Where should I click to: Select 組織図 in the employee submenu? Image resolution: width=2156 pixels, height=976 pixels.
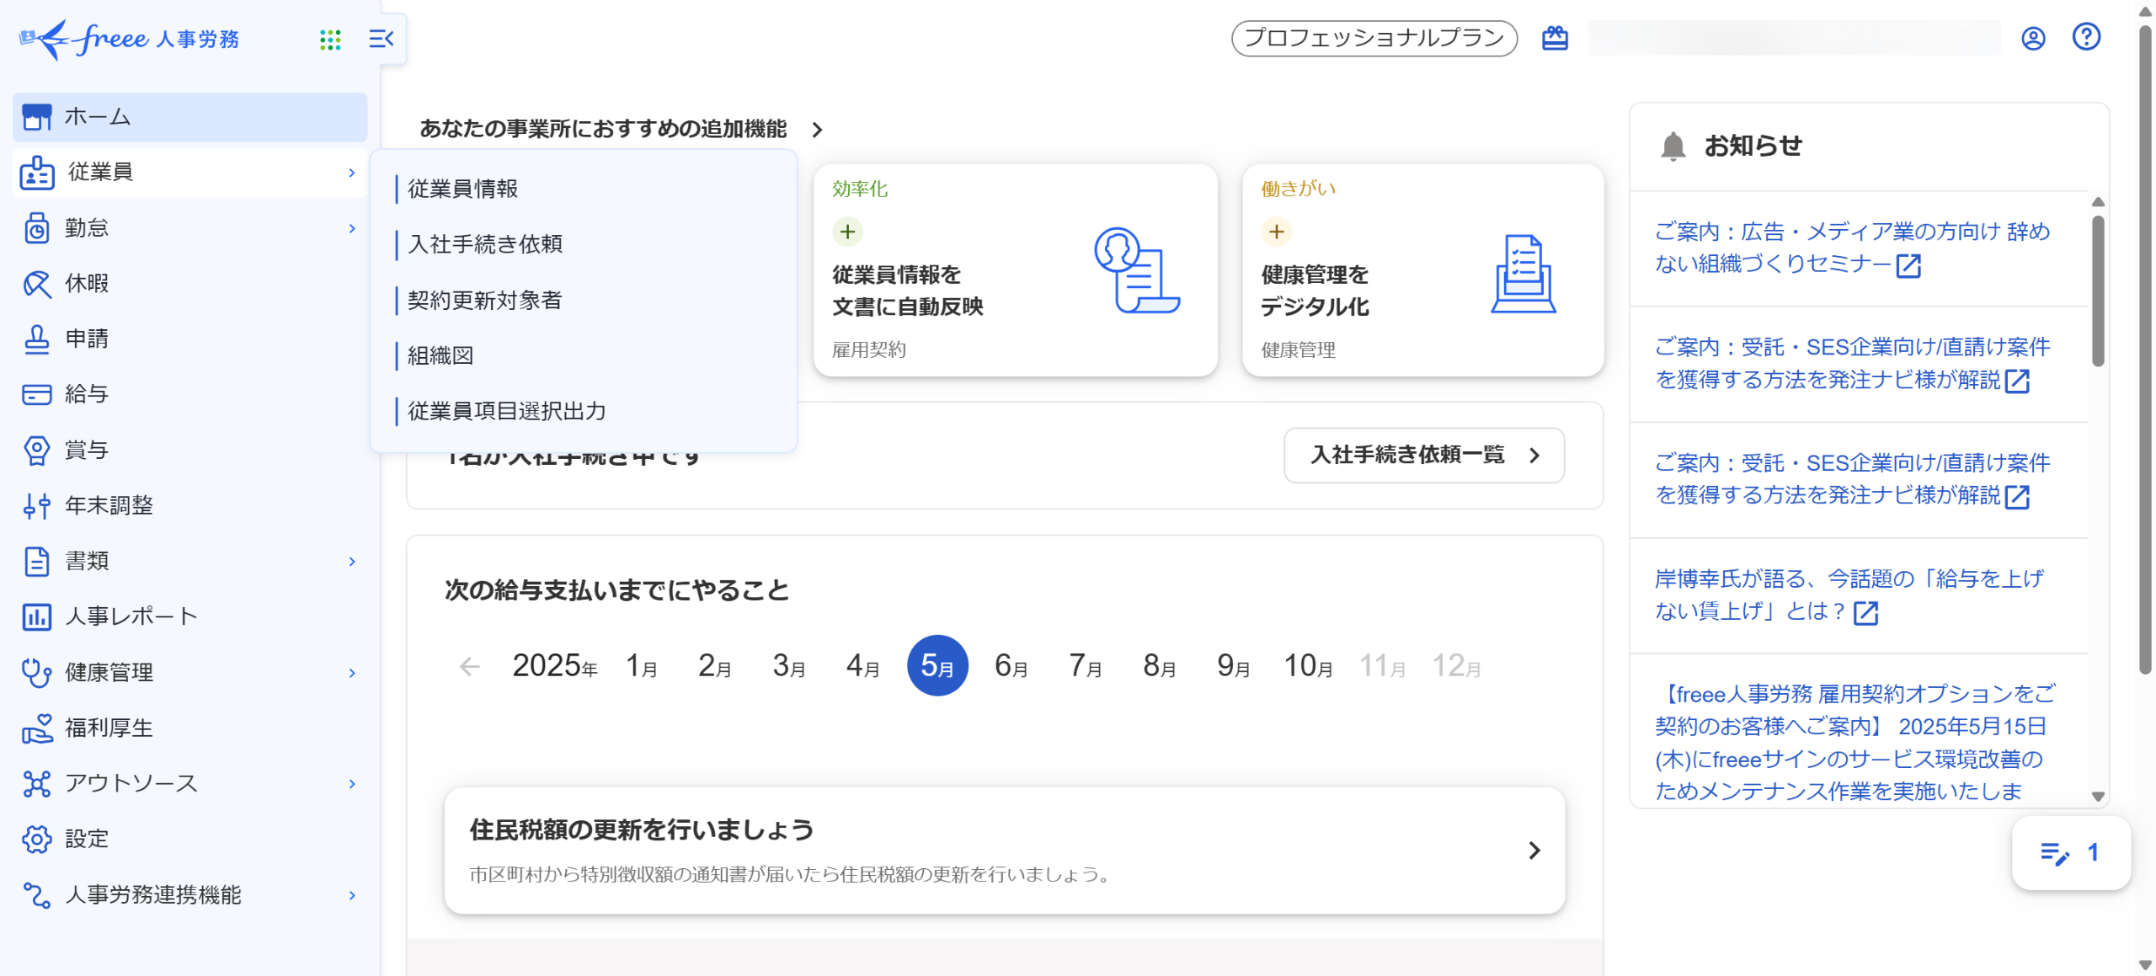tap(440, 355)
